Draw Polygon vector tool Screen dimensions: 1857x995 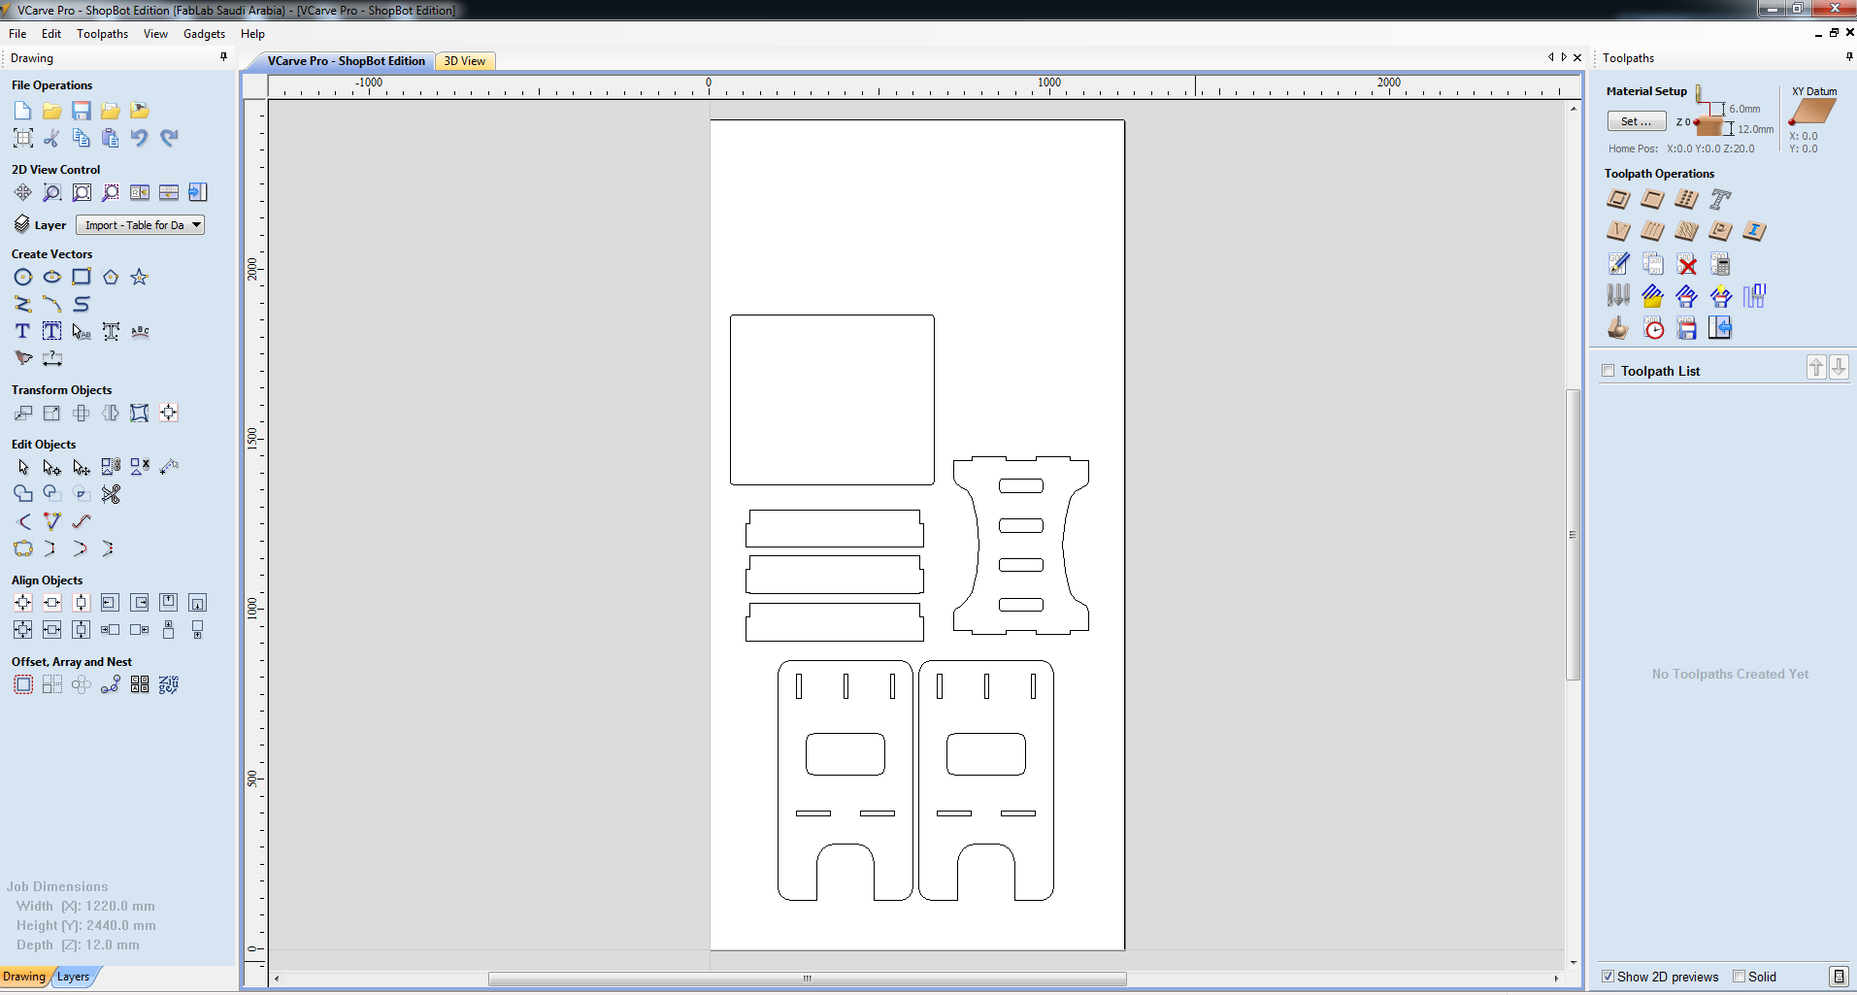point(111,278)
